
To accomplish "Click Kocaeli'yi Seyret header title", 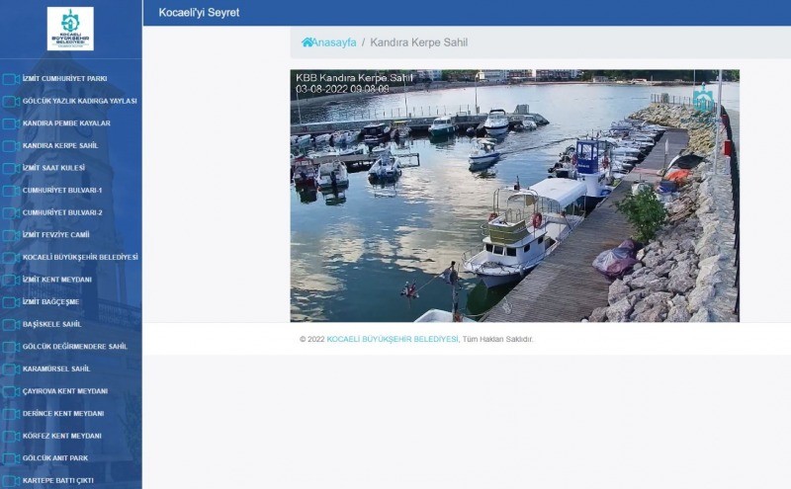I will (199, 13).
